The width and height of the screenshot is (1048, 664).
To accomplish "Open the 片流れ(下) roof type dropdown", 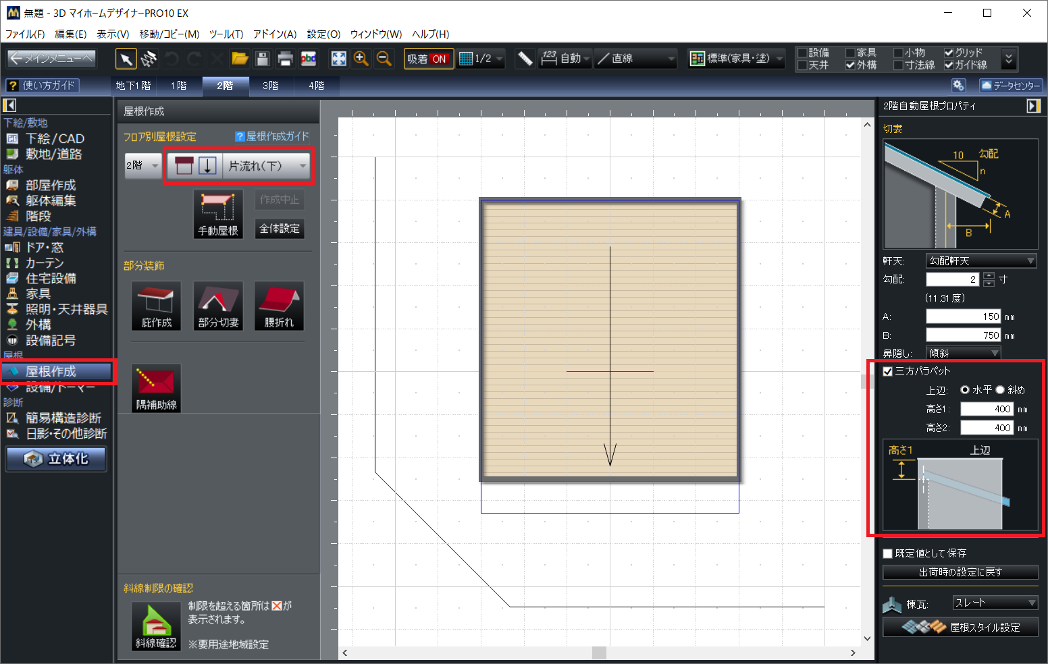I will tap(267, 166).
